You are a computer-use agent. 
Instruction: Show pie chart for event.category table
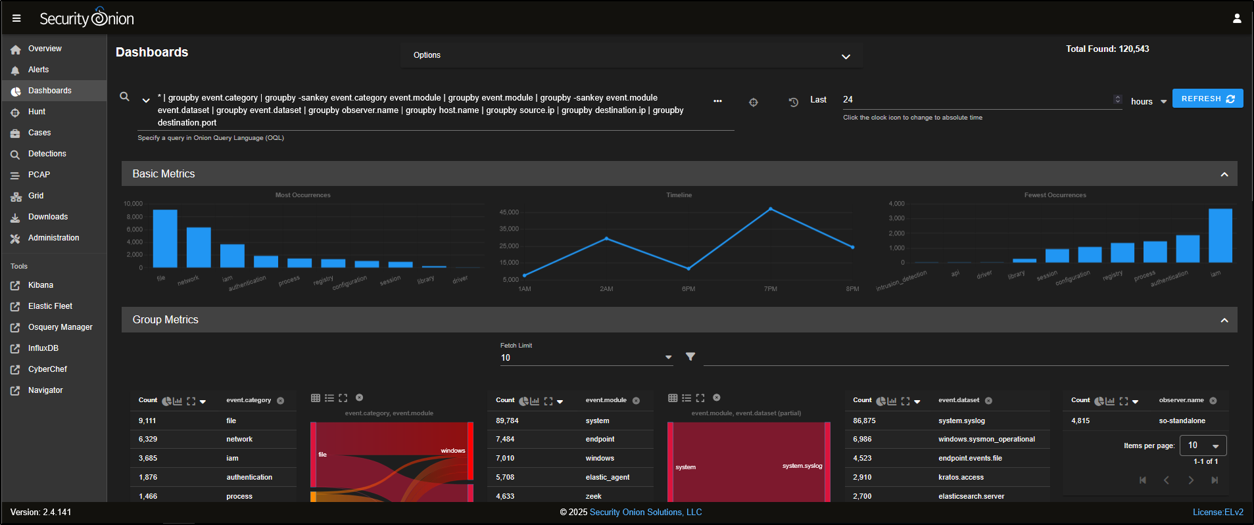click(166, 401)
